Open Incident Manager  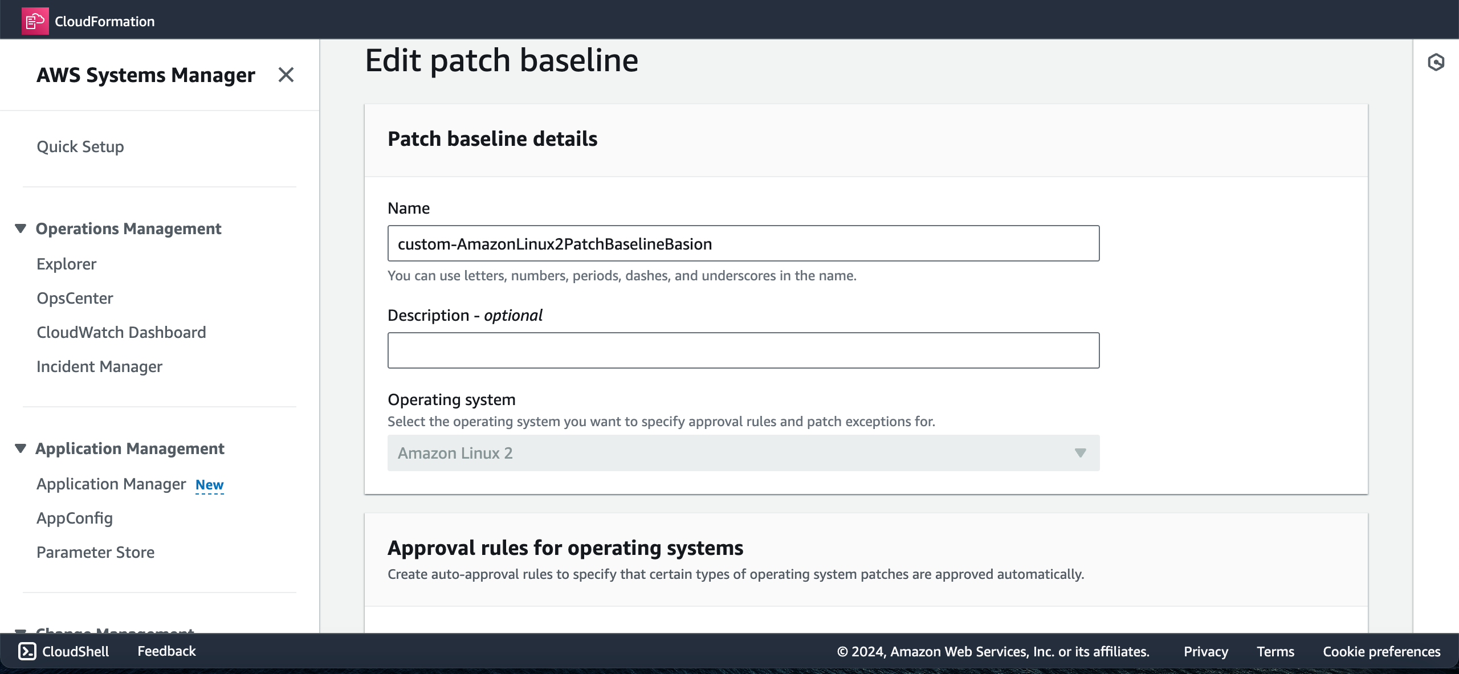pyautogui.click(x=99, y=366)
